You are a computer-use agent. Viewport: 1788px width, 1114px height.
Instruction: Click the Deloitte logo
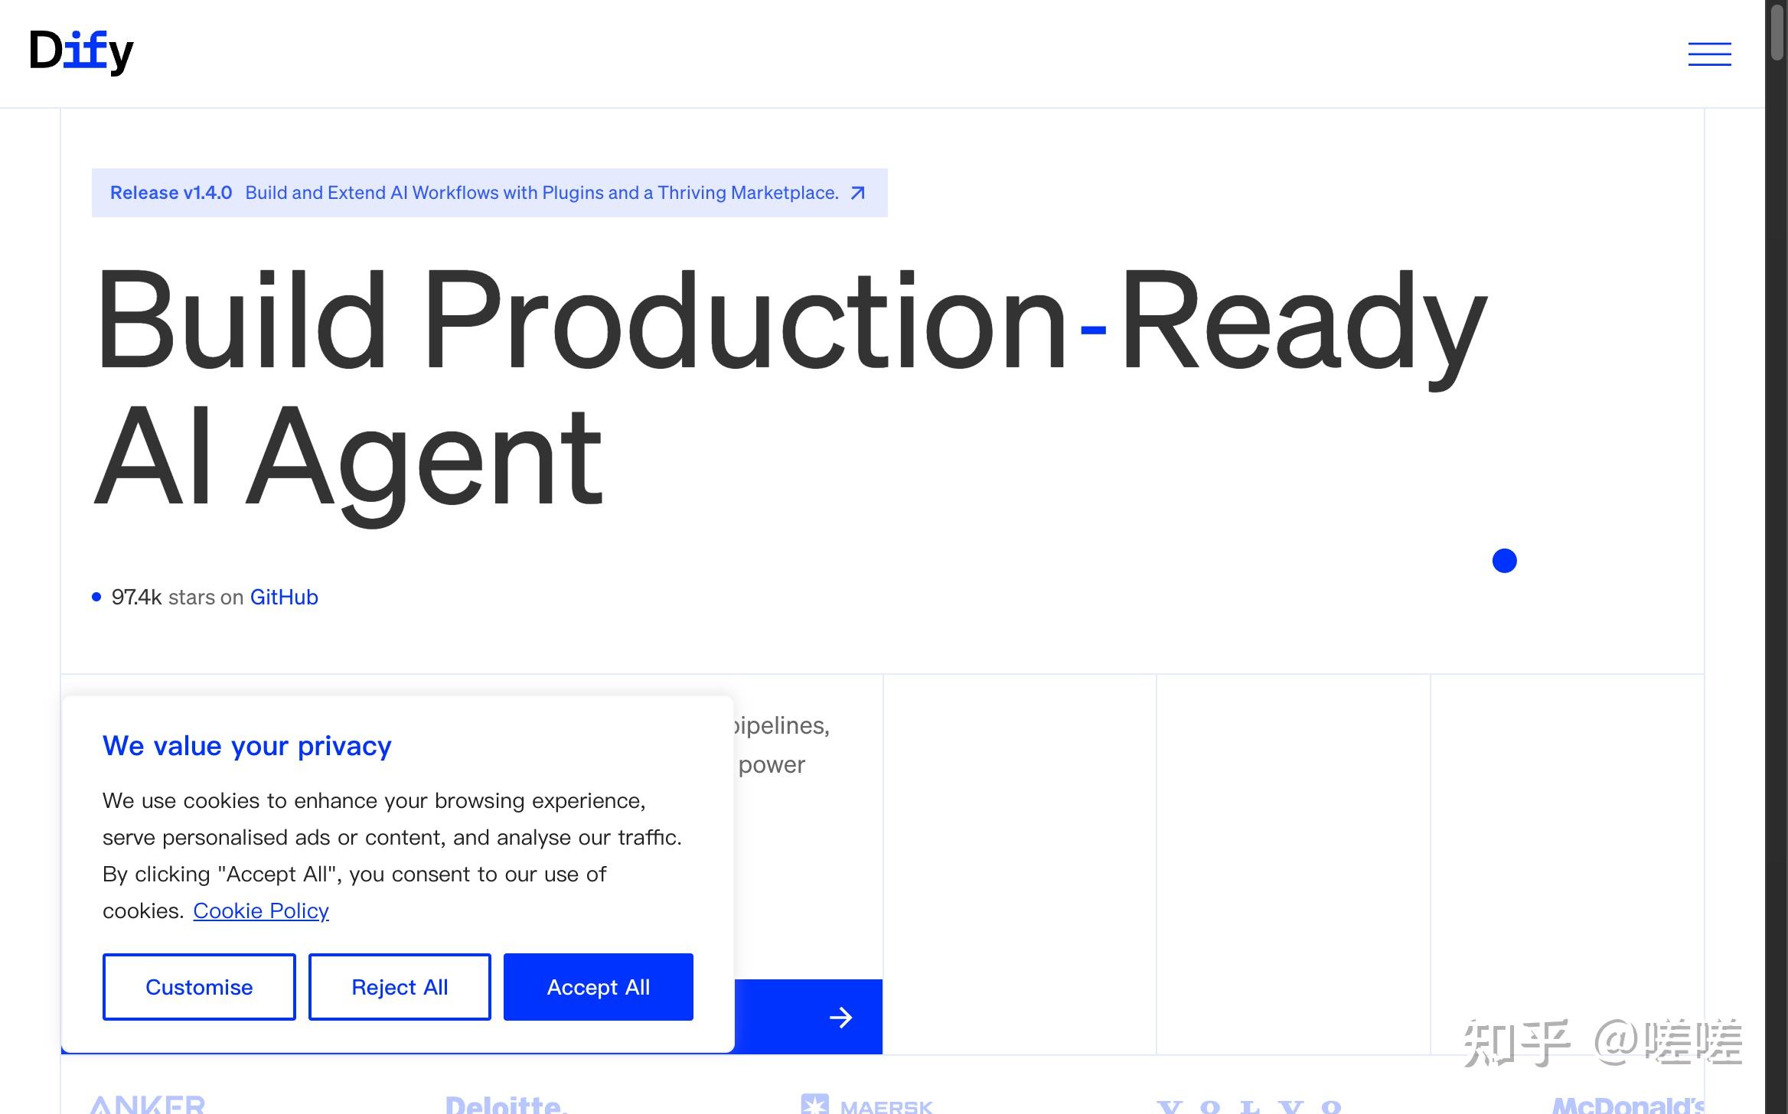505,1105
